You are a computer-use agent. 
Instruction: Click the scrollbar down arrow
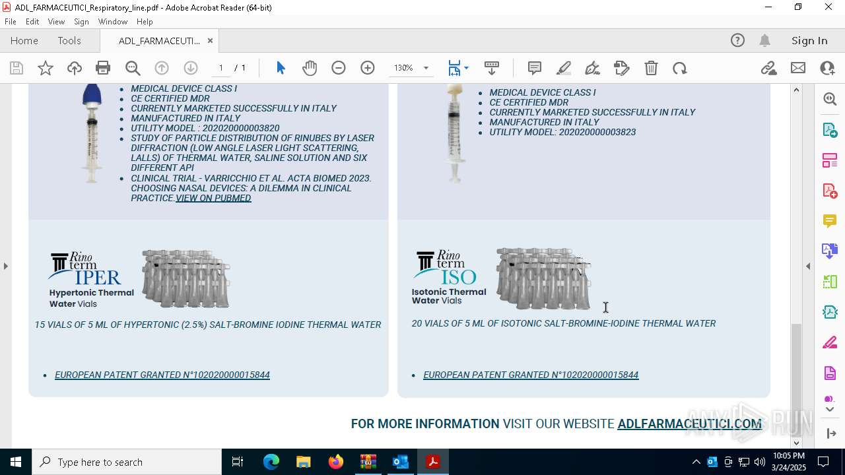[x=796, y=443]
